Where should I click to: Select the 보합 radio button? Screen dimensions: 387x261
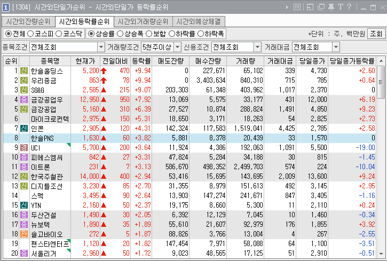pos(149,34)
